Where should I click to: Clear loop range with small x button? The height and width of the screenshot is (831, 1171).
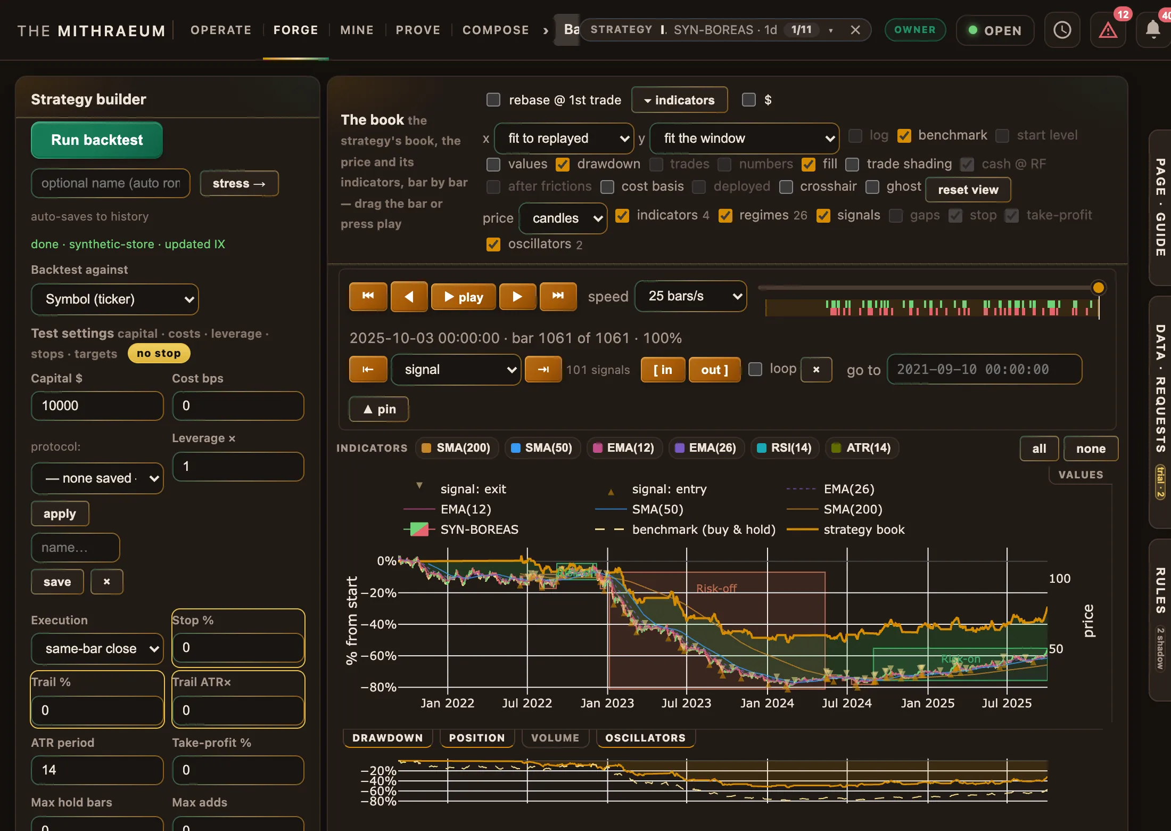coord(816,369)
